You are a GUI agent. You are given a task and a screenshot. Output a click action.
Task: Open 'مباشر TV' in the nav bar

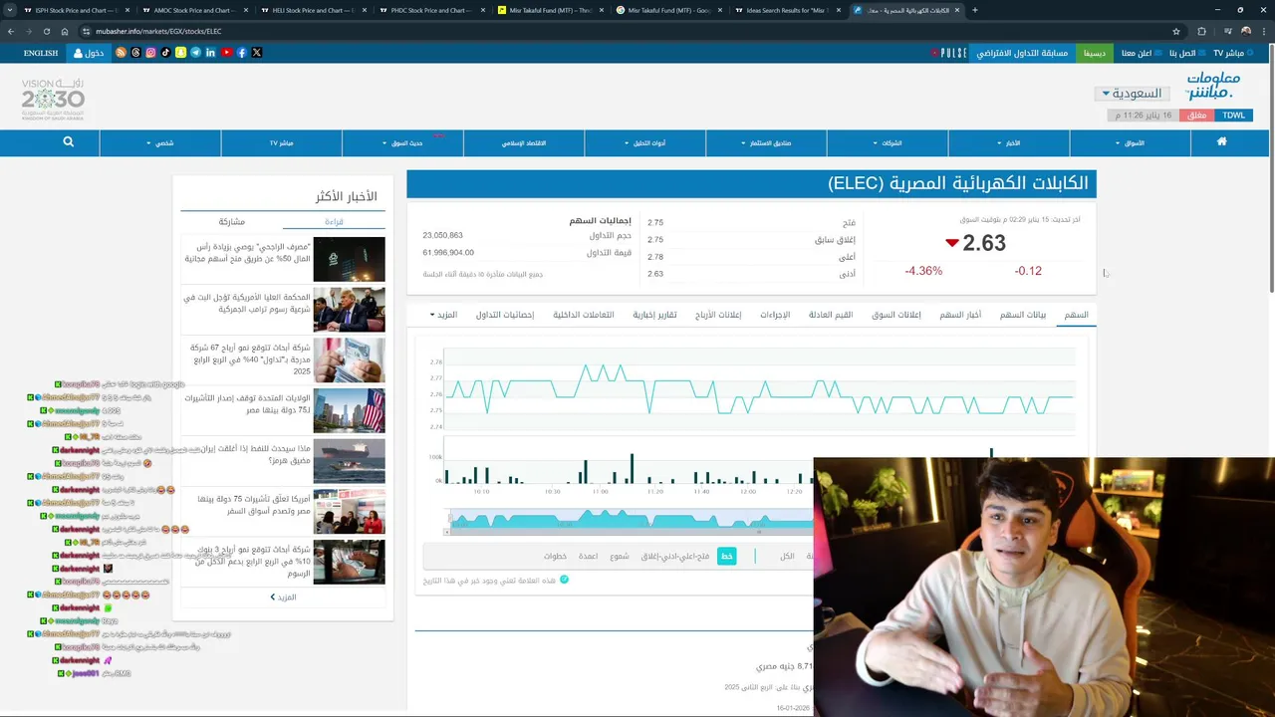tap(281, 143)
